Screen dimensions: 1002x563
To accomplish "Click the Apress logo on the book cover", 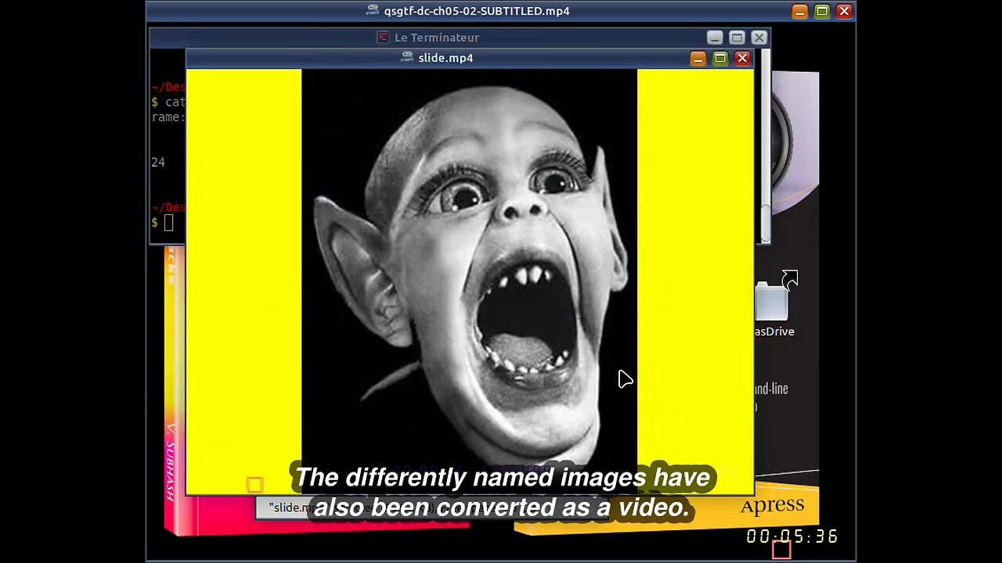I will (x=772, y=505).
